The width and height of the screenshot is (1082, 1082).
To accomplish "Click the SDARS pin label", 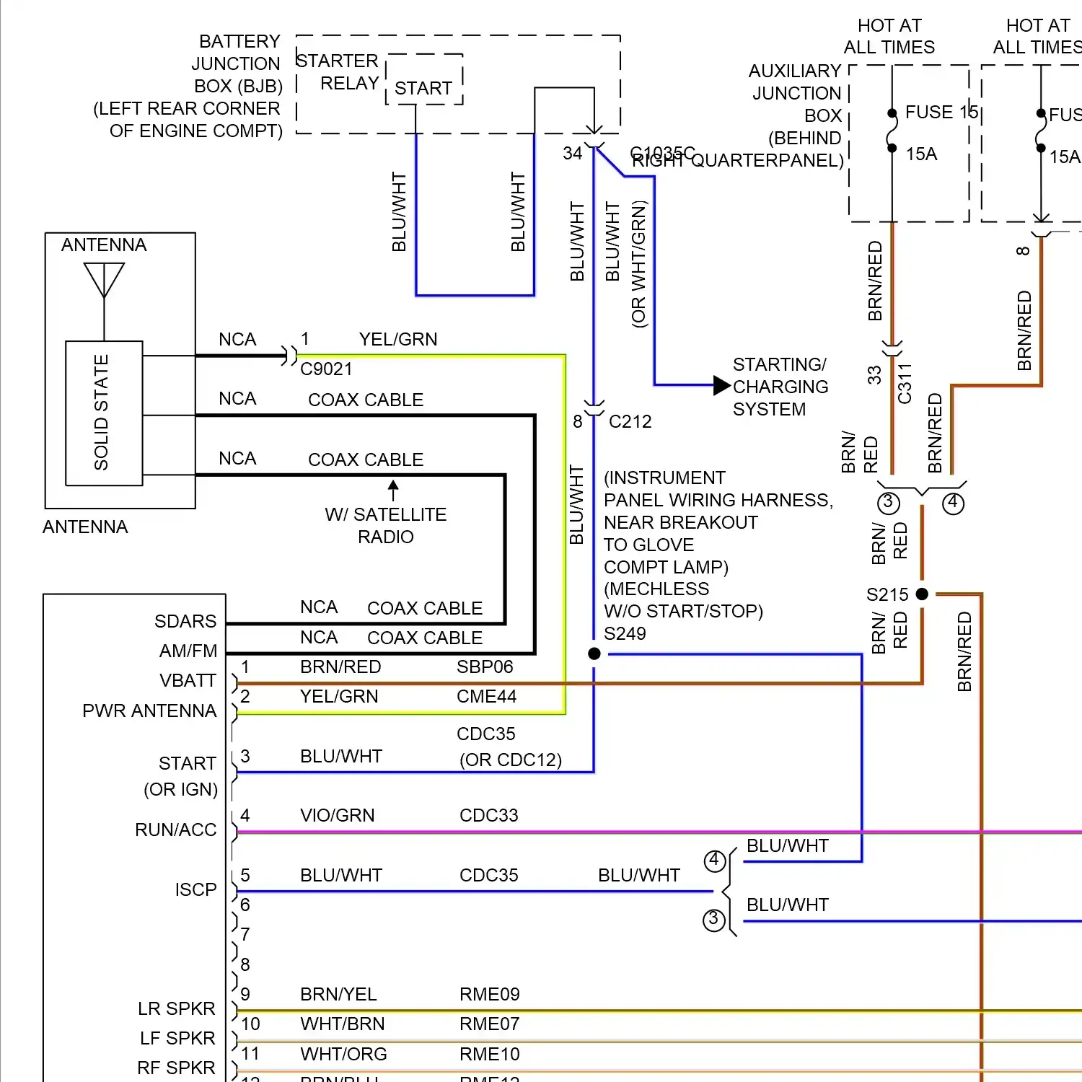I will click(185, 621).
